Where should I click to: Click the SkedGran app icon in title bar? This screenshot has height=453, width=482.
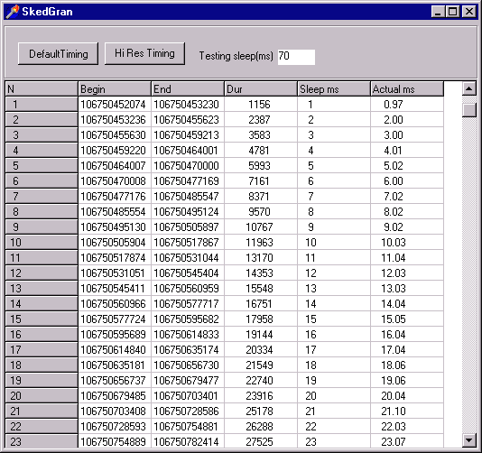pos(13,12)
